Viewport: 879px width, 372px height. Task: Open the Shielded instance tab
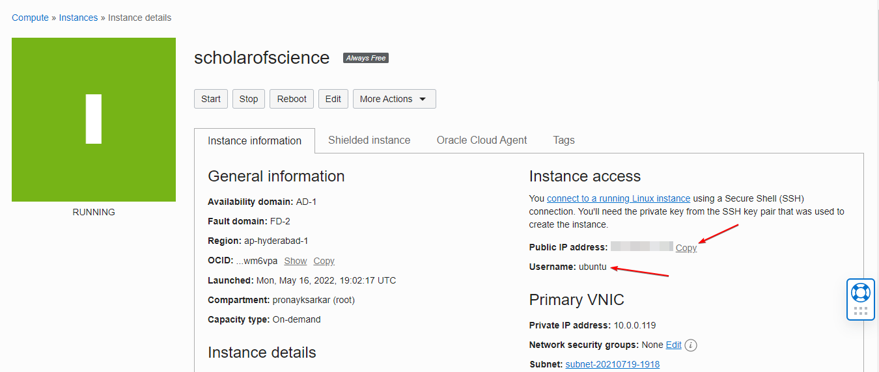(369, 140)
